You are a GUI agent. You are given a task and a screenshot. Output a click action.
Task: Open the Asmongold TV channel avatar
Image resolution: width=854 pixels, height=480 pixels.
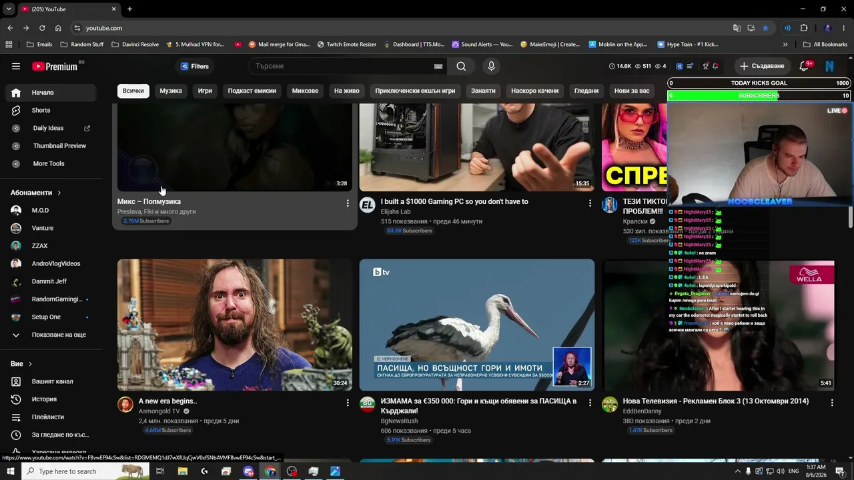point(125,405)
